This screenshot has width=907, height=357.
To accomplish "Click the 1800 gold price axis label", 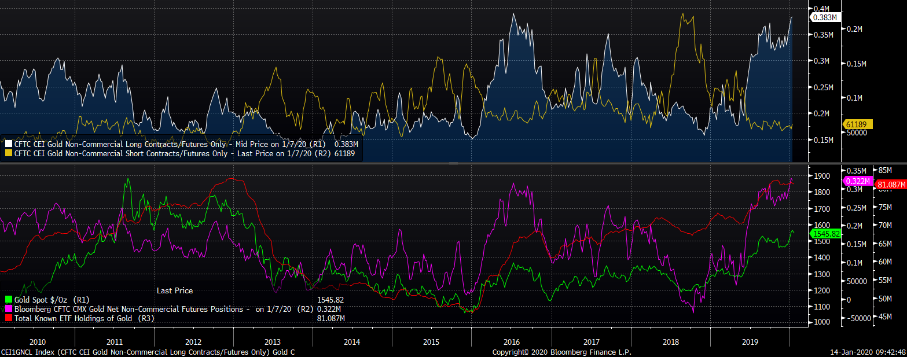I will click(x=822, y=192).
